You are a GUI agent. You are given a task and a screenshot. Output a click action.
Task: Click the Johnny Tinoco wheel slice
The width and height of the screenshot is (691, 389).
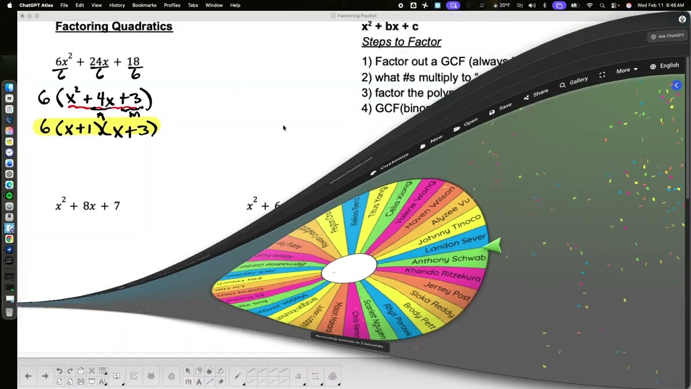click(x=449, y=230)
